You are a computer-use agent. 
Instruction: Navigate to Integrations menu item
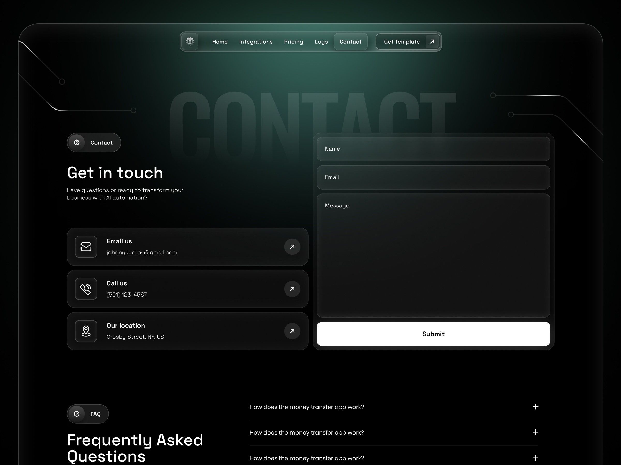pos(256,42)
